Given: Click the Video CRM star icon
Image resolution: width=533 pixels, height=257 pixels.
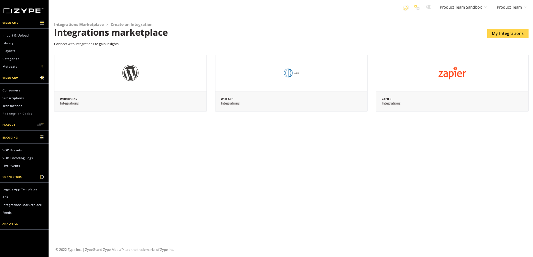Looking at the screenshot, I should point(42,77).
